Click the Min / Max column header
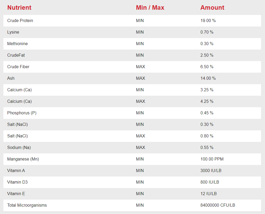 point(150,8)
